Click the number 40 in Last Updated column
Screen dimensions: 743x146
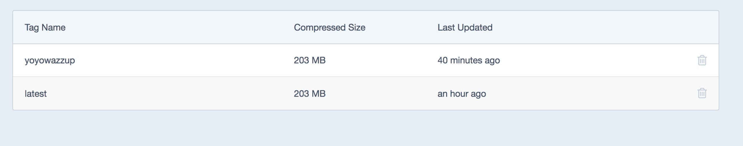pyautogui.click(x=443, y=60)
